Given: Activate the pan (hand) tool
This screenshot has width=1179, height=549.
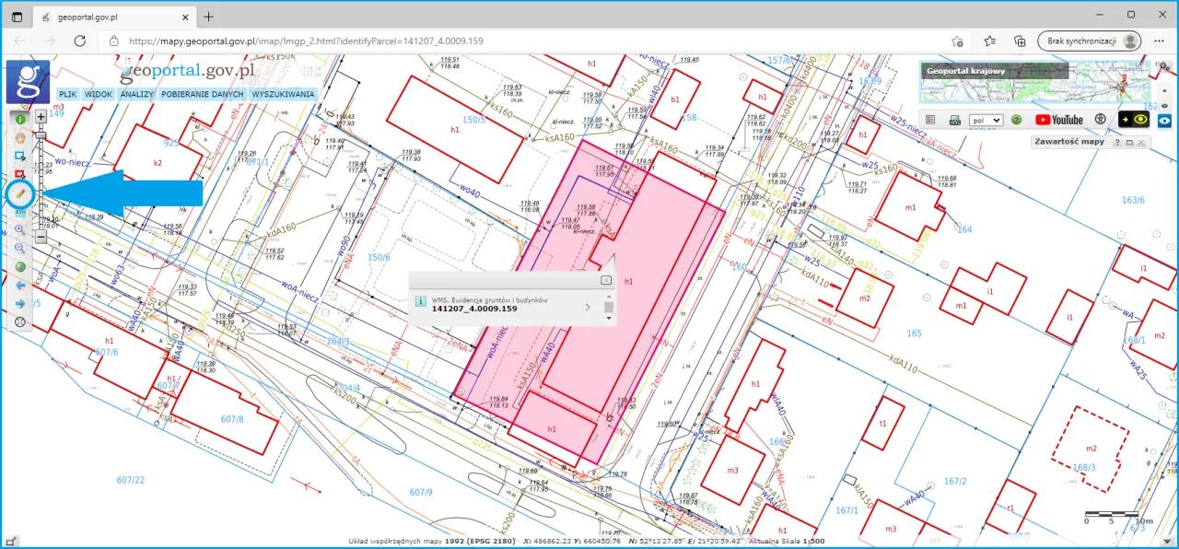Looking at the screenshot, I should [x=20, y=136].
